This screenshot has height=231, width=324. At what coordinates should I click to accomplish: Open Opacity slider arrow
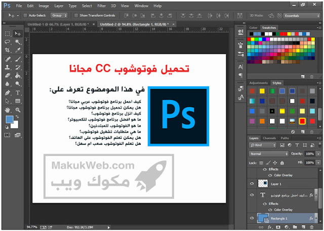pos(318,154)
